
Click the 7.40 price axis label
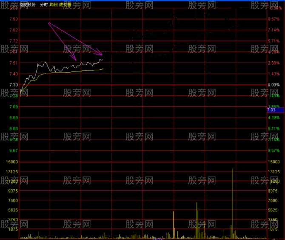(14, 74)
